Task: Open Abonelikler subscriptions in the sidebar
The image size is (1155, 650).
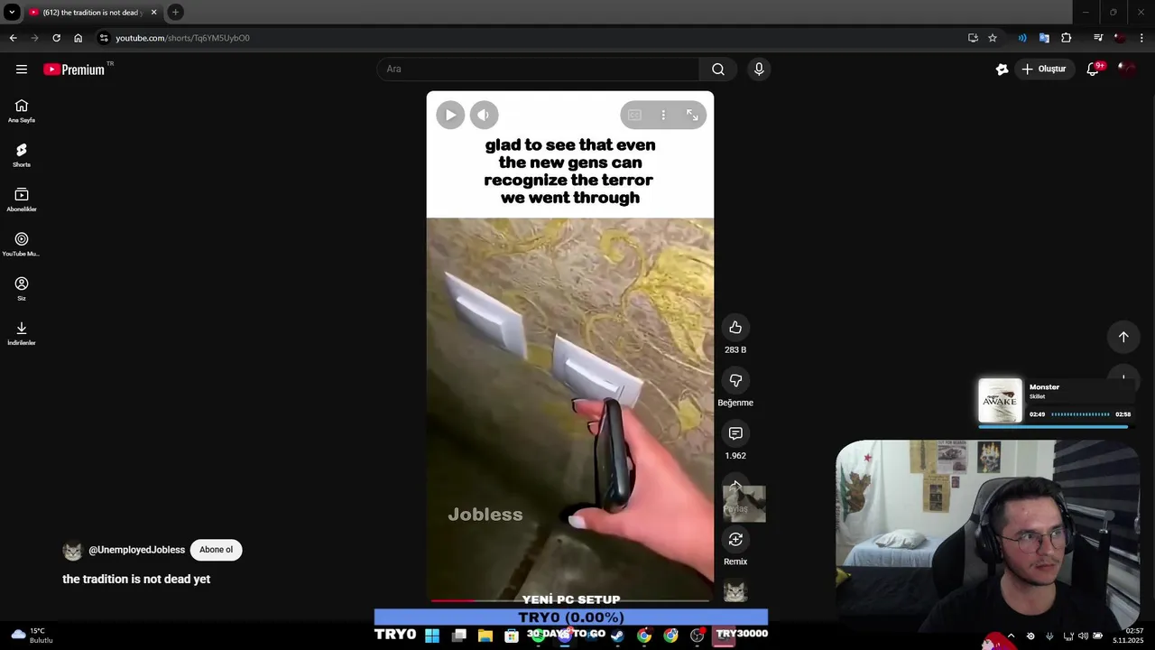Action: coord(22,200)
